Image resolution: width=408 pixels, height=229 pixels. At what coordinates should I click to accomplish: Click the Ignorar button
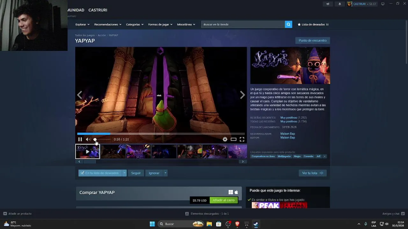pyautogui.click(x=154, y=173)
